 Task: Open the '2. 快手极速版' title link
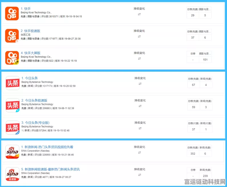tap(31, 31)
